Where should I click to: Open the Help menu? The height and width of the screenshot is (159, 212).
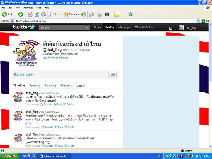pyautogui.click(x=47, y=8)
